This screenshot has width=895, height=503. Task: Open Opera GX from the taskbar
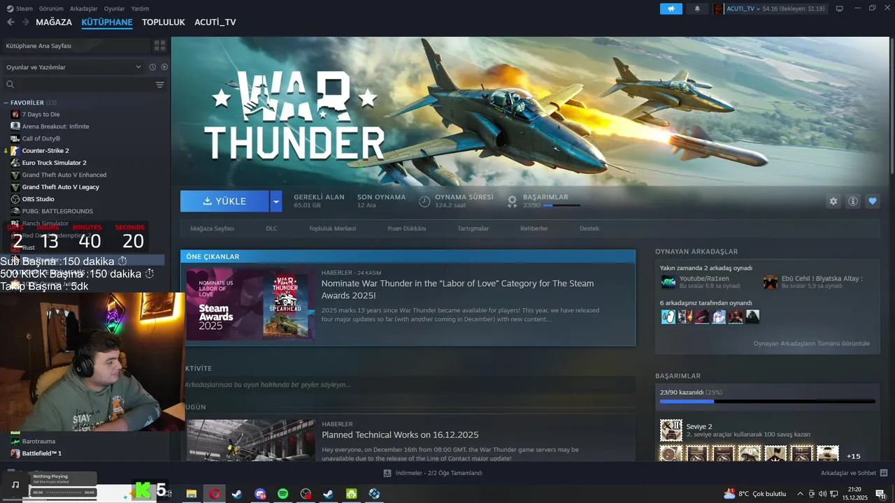pos(214,493)
